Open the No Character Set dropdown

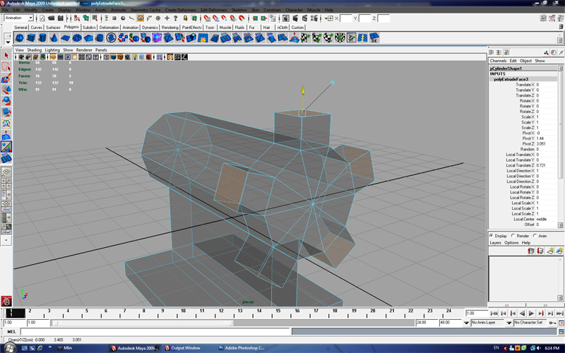point(530,323)
